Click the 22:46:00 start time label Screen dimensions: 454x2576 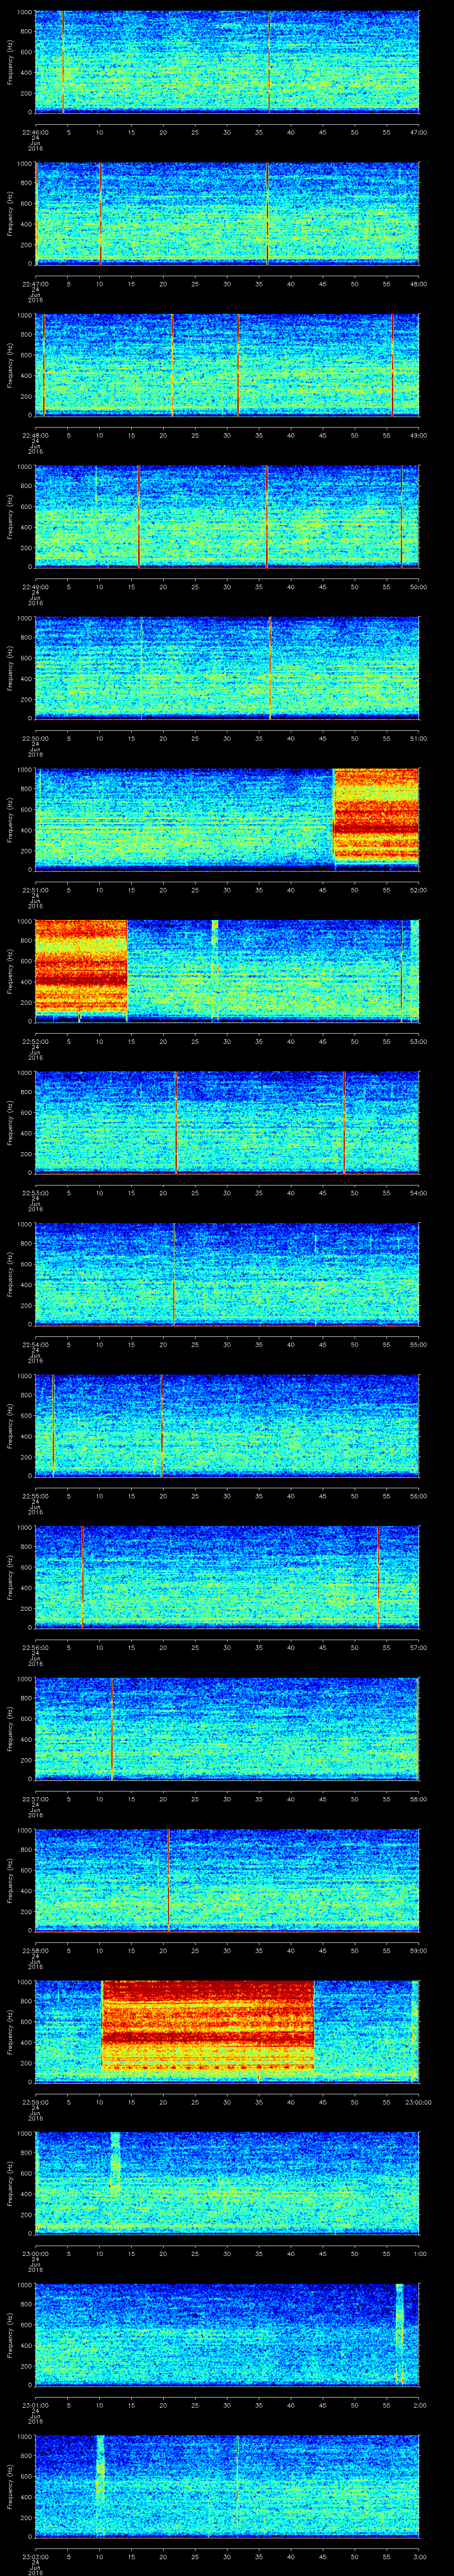pyautogui.click(x=36, y=132)
